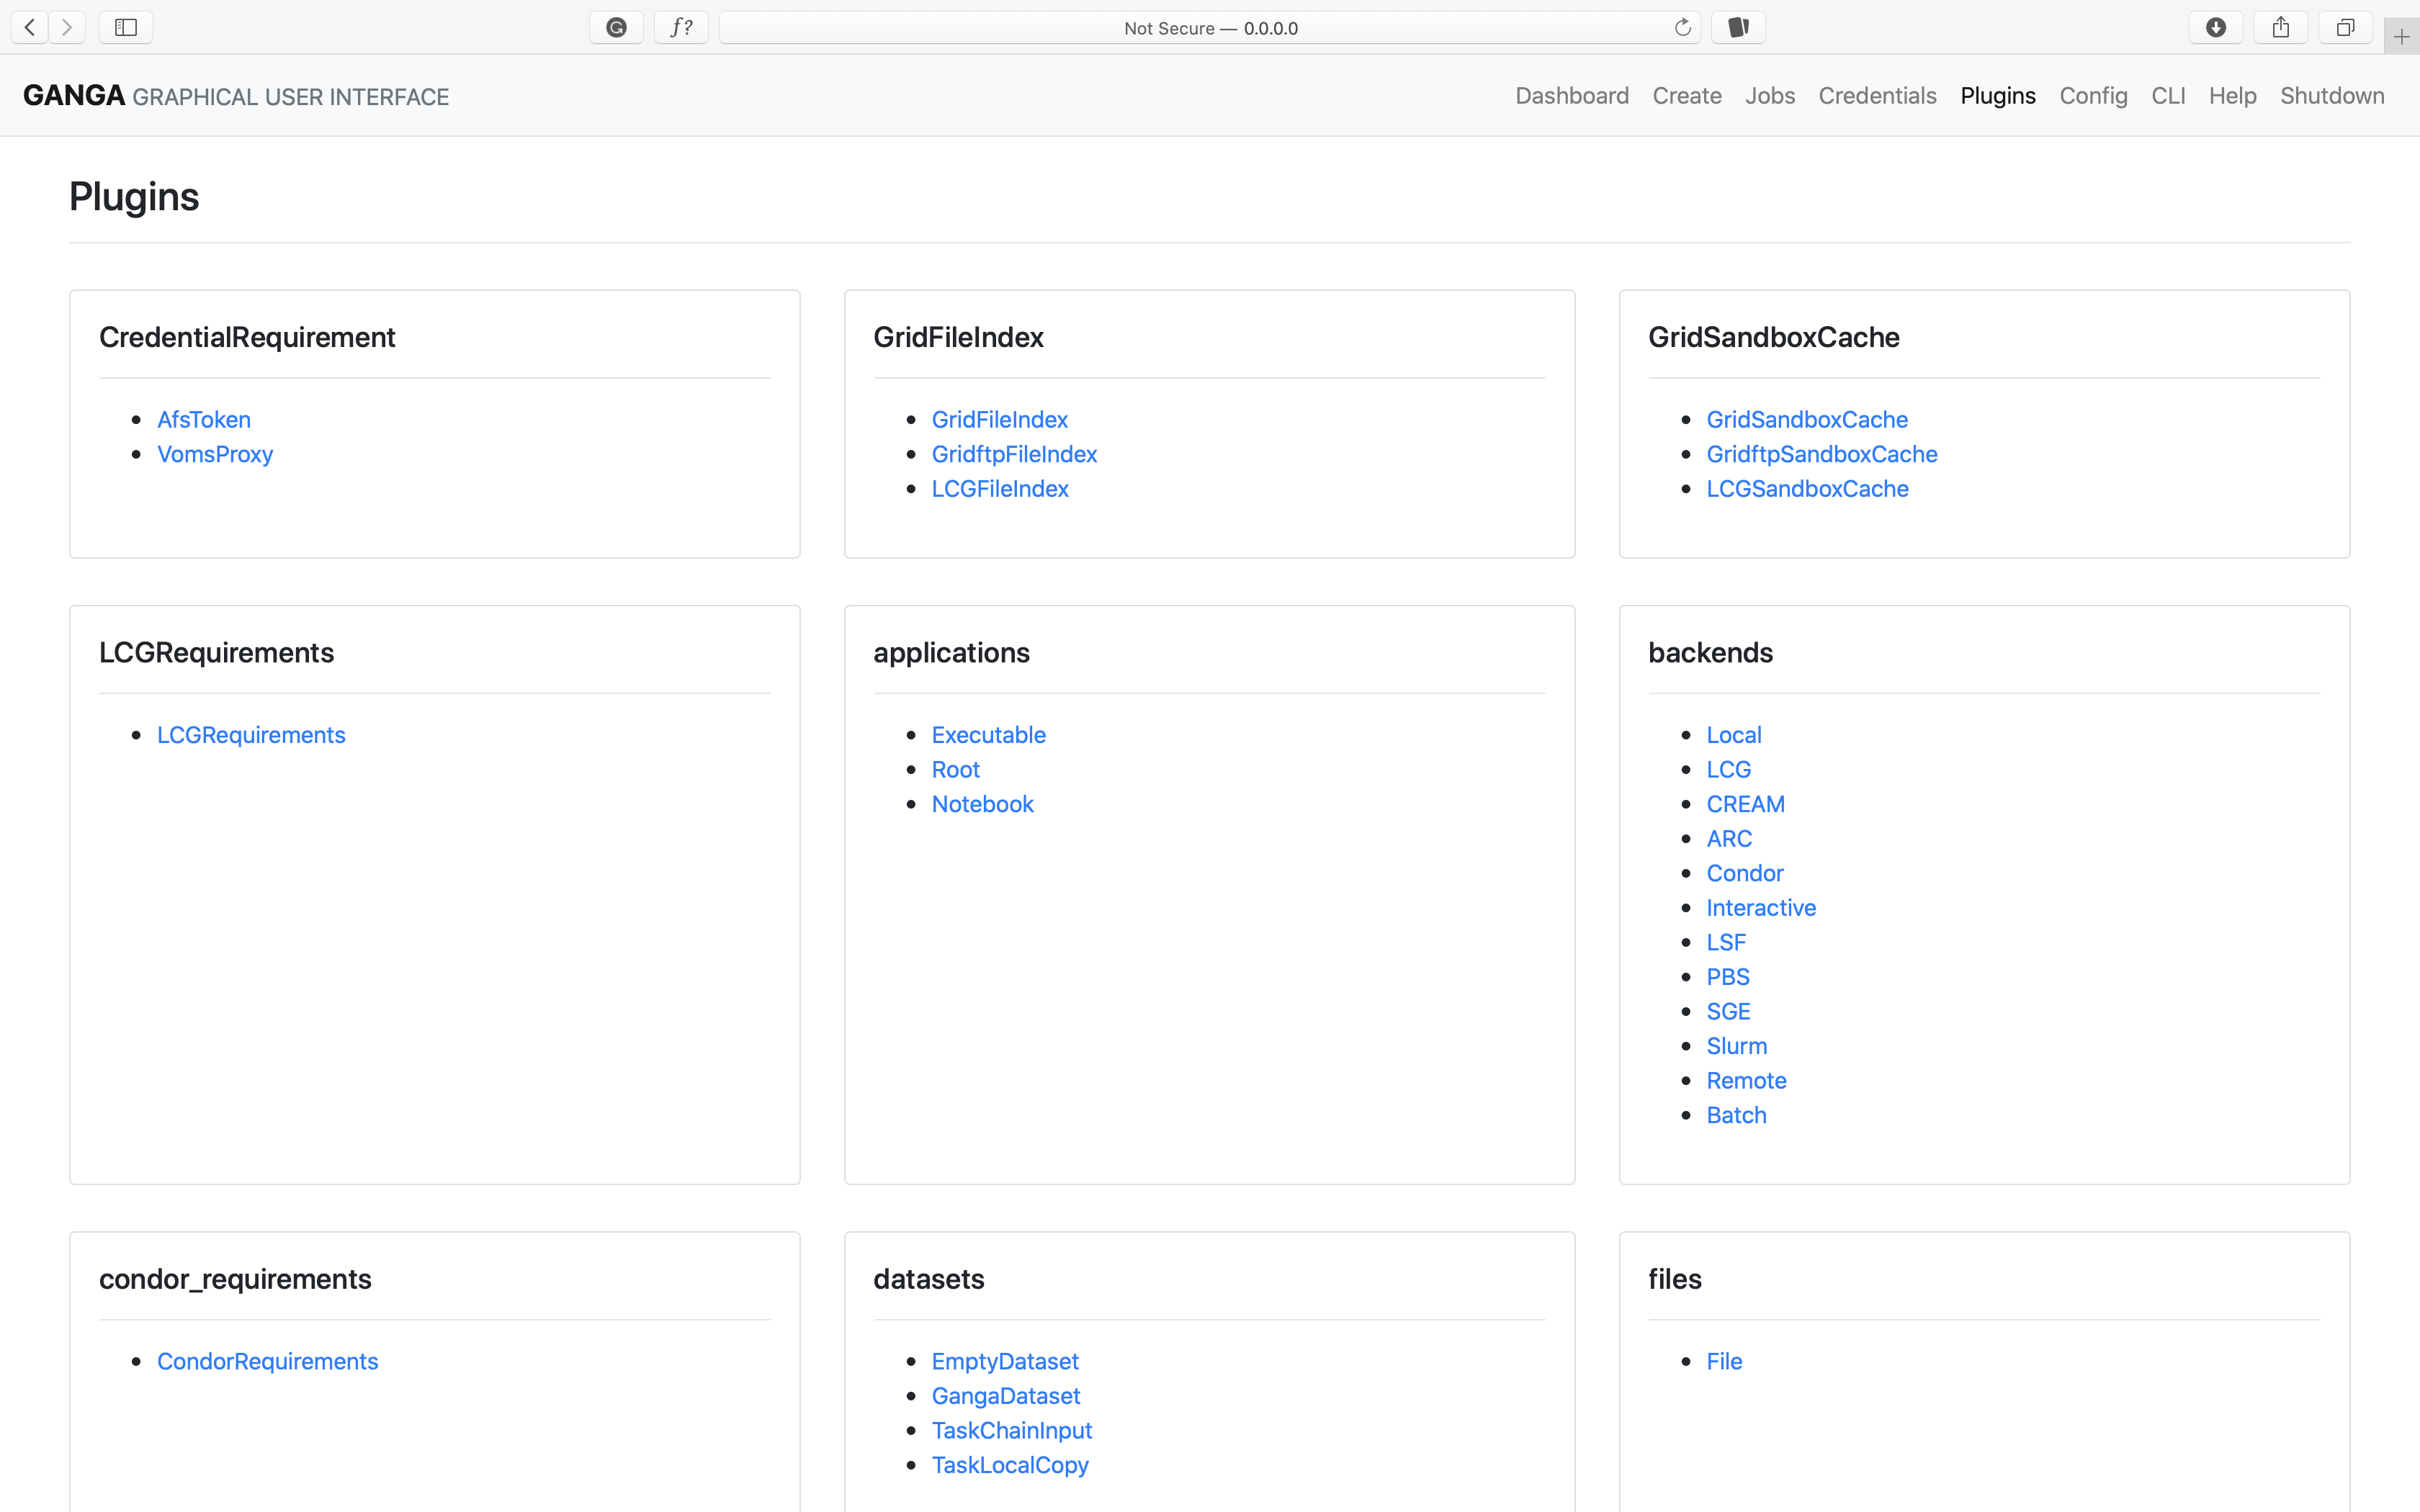
Task: Open a new browser tab
Action: coord(2402,36)
